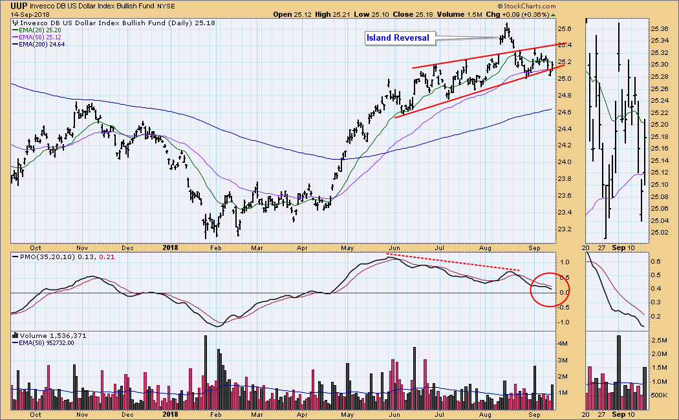679x420 pixels.
Task: Click the Island Reversal annotation box
Action: [x=397, y=38]
